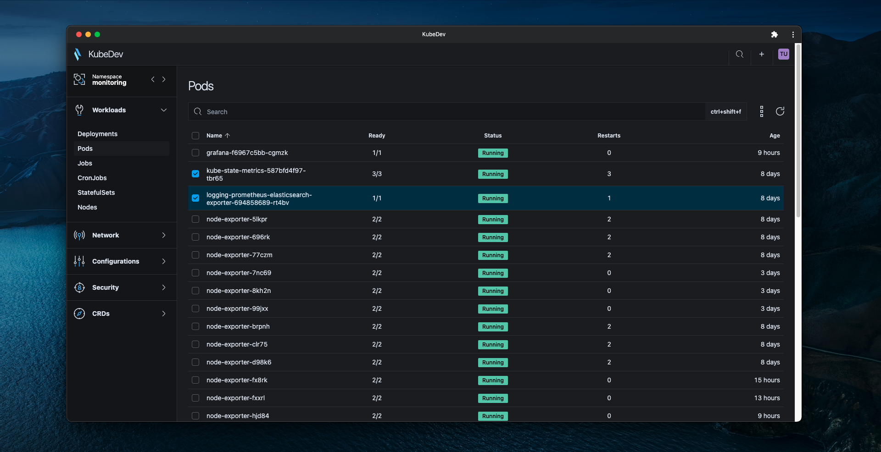Sort by the Age column header
Image resolution: width=881 pixels, height=452 pixels.
775,136
